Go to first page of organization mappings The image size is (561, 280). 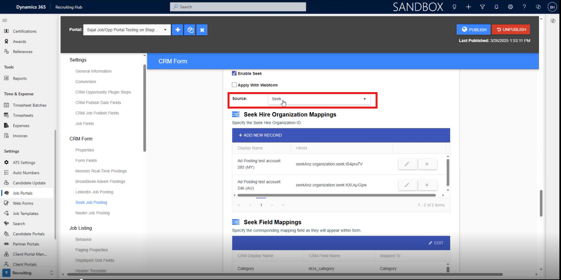click(x=239, y=205)
